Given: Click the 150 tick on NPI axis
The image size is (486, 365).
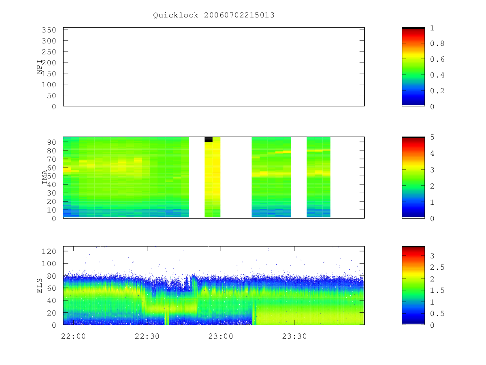Looking at the screenshot, I should coord(49,73).
